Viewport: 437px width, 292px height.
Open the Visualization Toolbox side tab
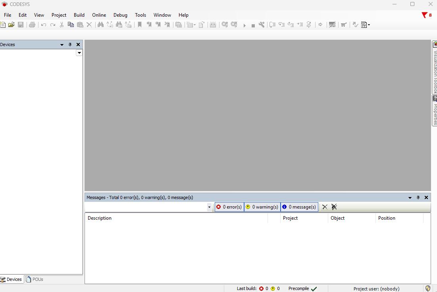coord(435,68)
